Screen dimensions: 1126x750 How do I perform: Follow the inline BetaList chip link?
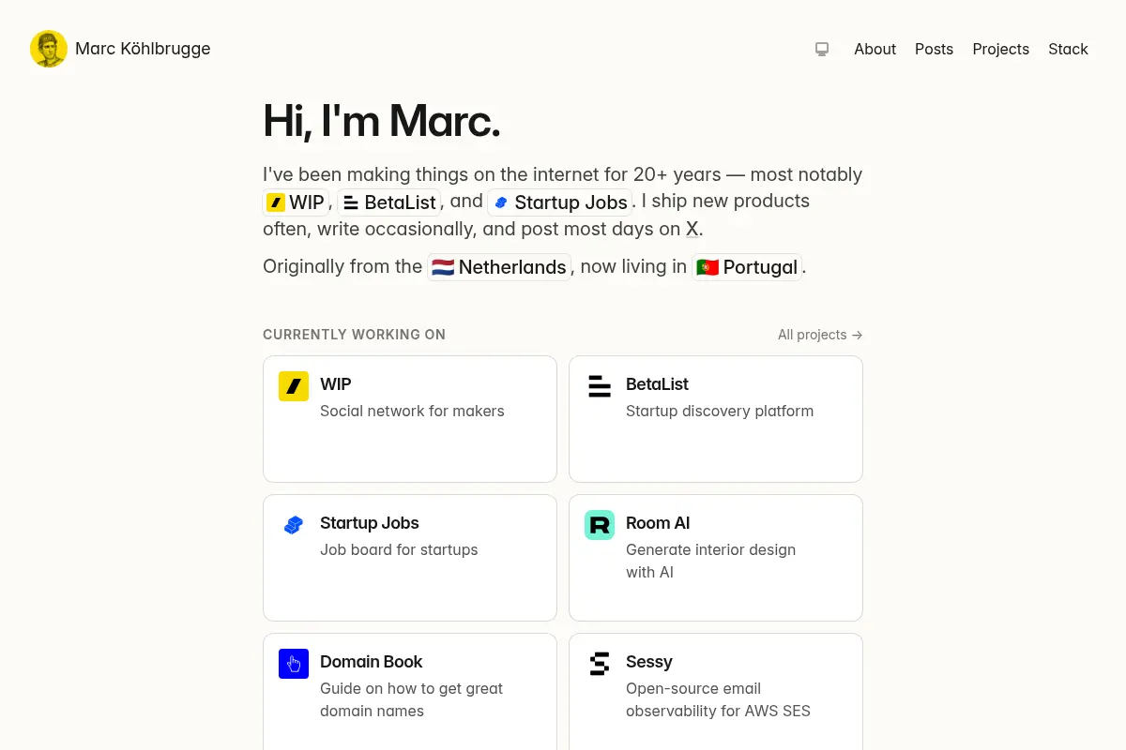coord(388,202)
